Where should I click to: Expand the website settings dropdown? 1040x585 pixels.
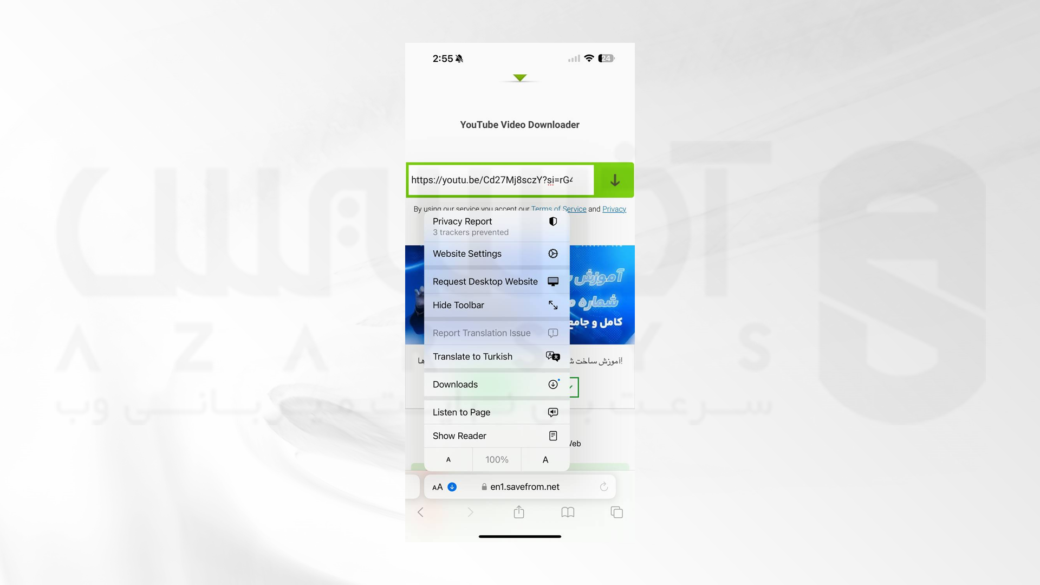(x=495, y=253)
